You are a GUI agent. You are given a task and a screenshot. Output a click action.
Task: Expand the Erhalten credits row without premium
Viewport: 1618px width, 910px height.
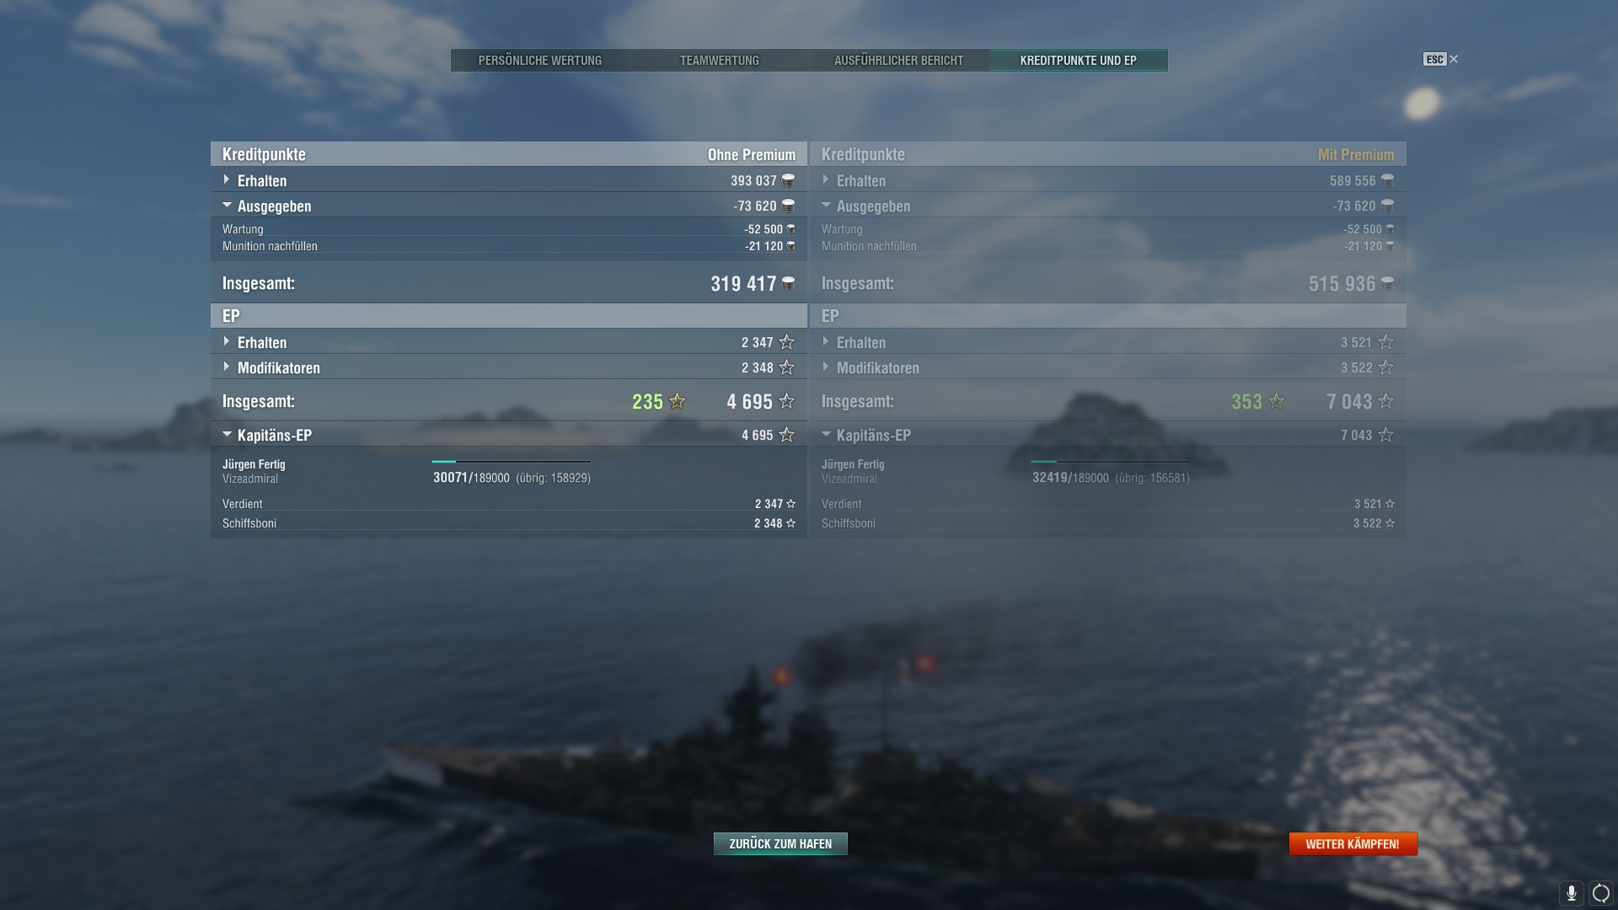coord(509,180)
